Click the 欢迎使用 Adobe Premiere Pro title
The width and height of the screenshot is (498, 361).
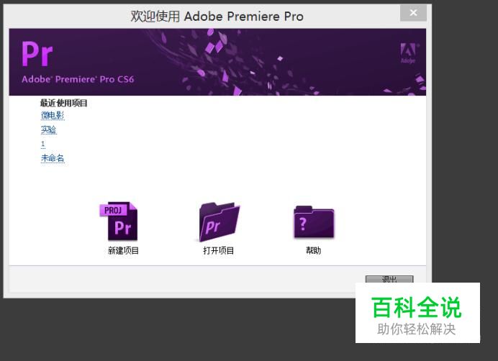coord(217,17)
